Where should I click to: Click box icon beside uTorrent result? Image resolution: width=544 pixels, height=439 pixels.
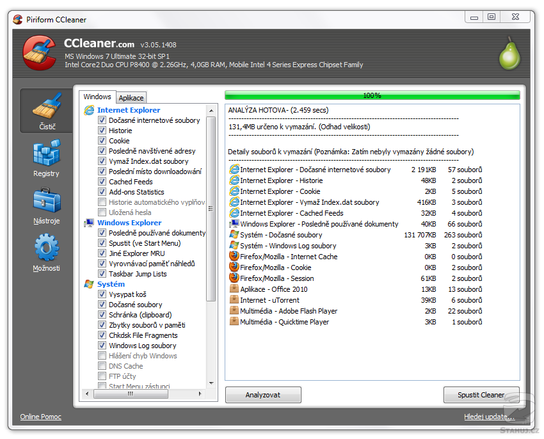[234, 300]
